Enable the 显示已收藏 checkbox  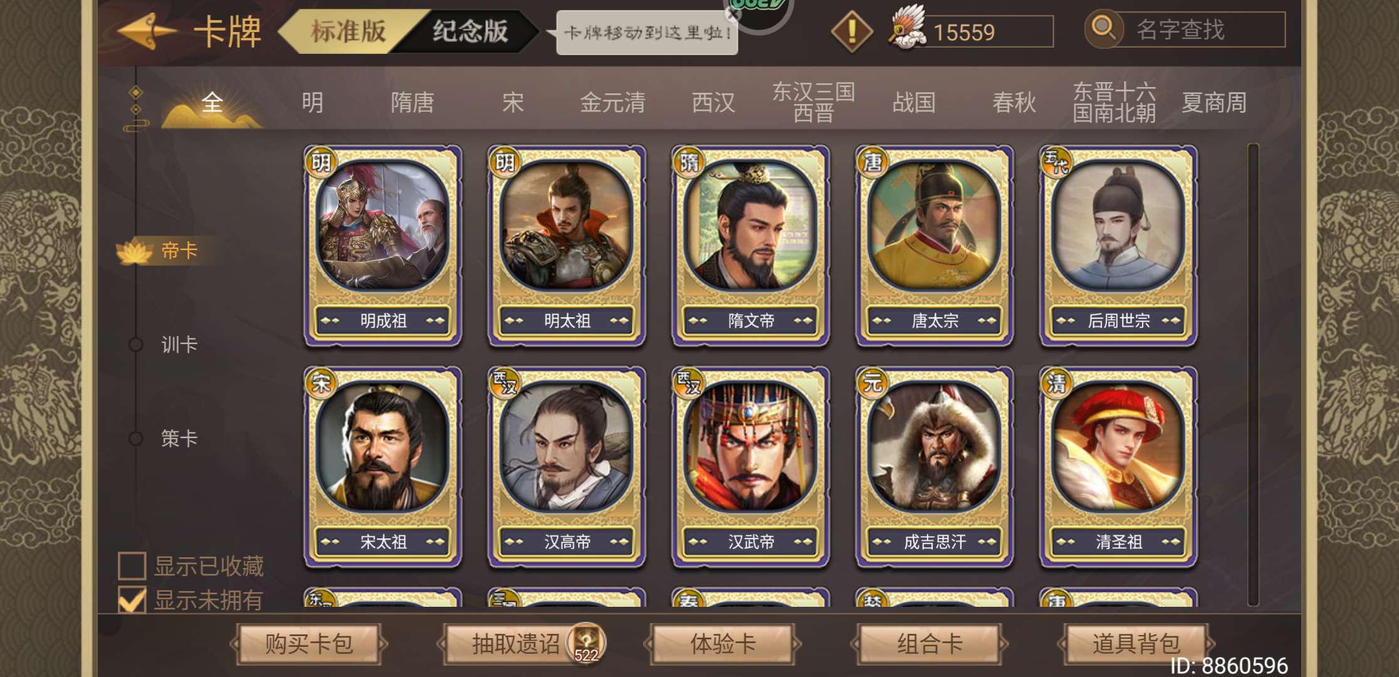click(x=132, y=565)
